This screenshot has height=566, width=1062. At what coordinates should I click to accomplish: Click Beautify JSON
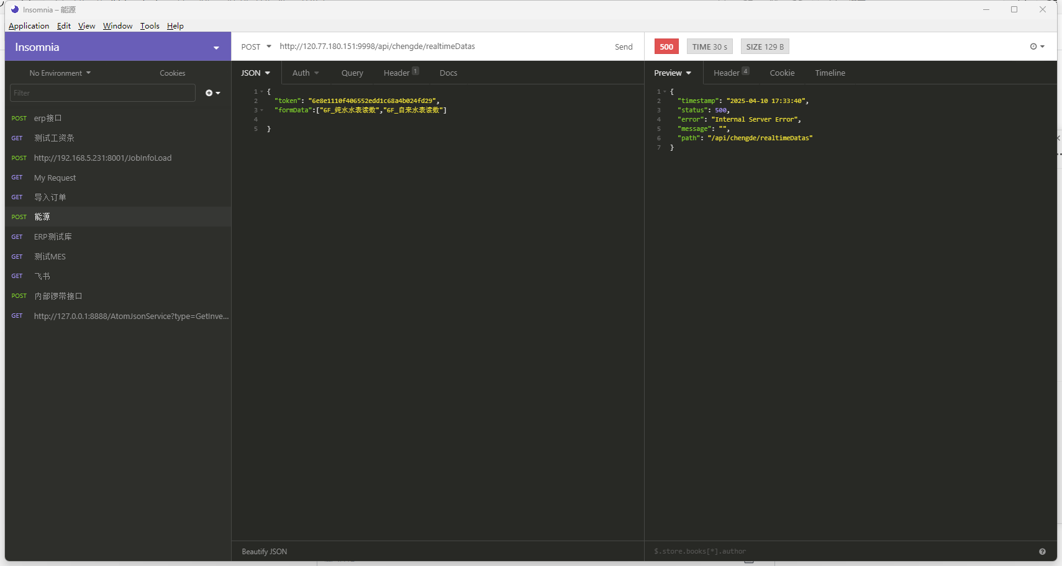tap(265, 551)
